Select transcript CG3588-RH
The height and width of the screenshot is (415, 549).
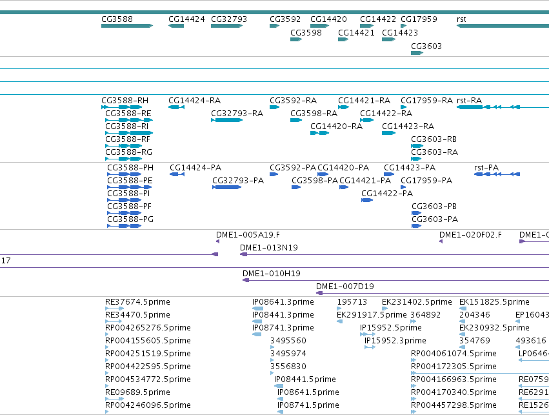tap(122, 107)
